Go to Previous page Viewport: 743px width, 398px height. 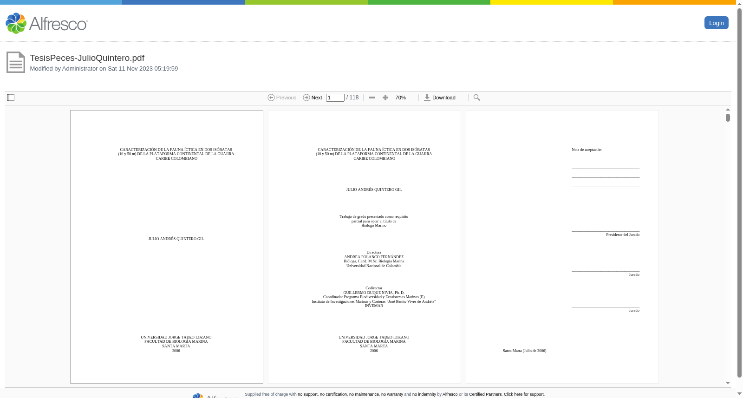[x=282, y=98]
